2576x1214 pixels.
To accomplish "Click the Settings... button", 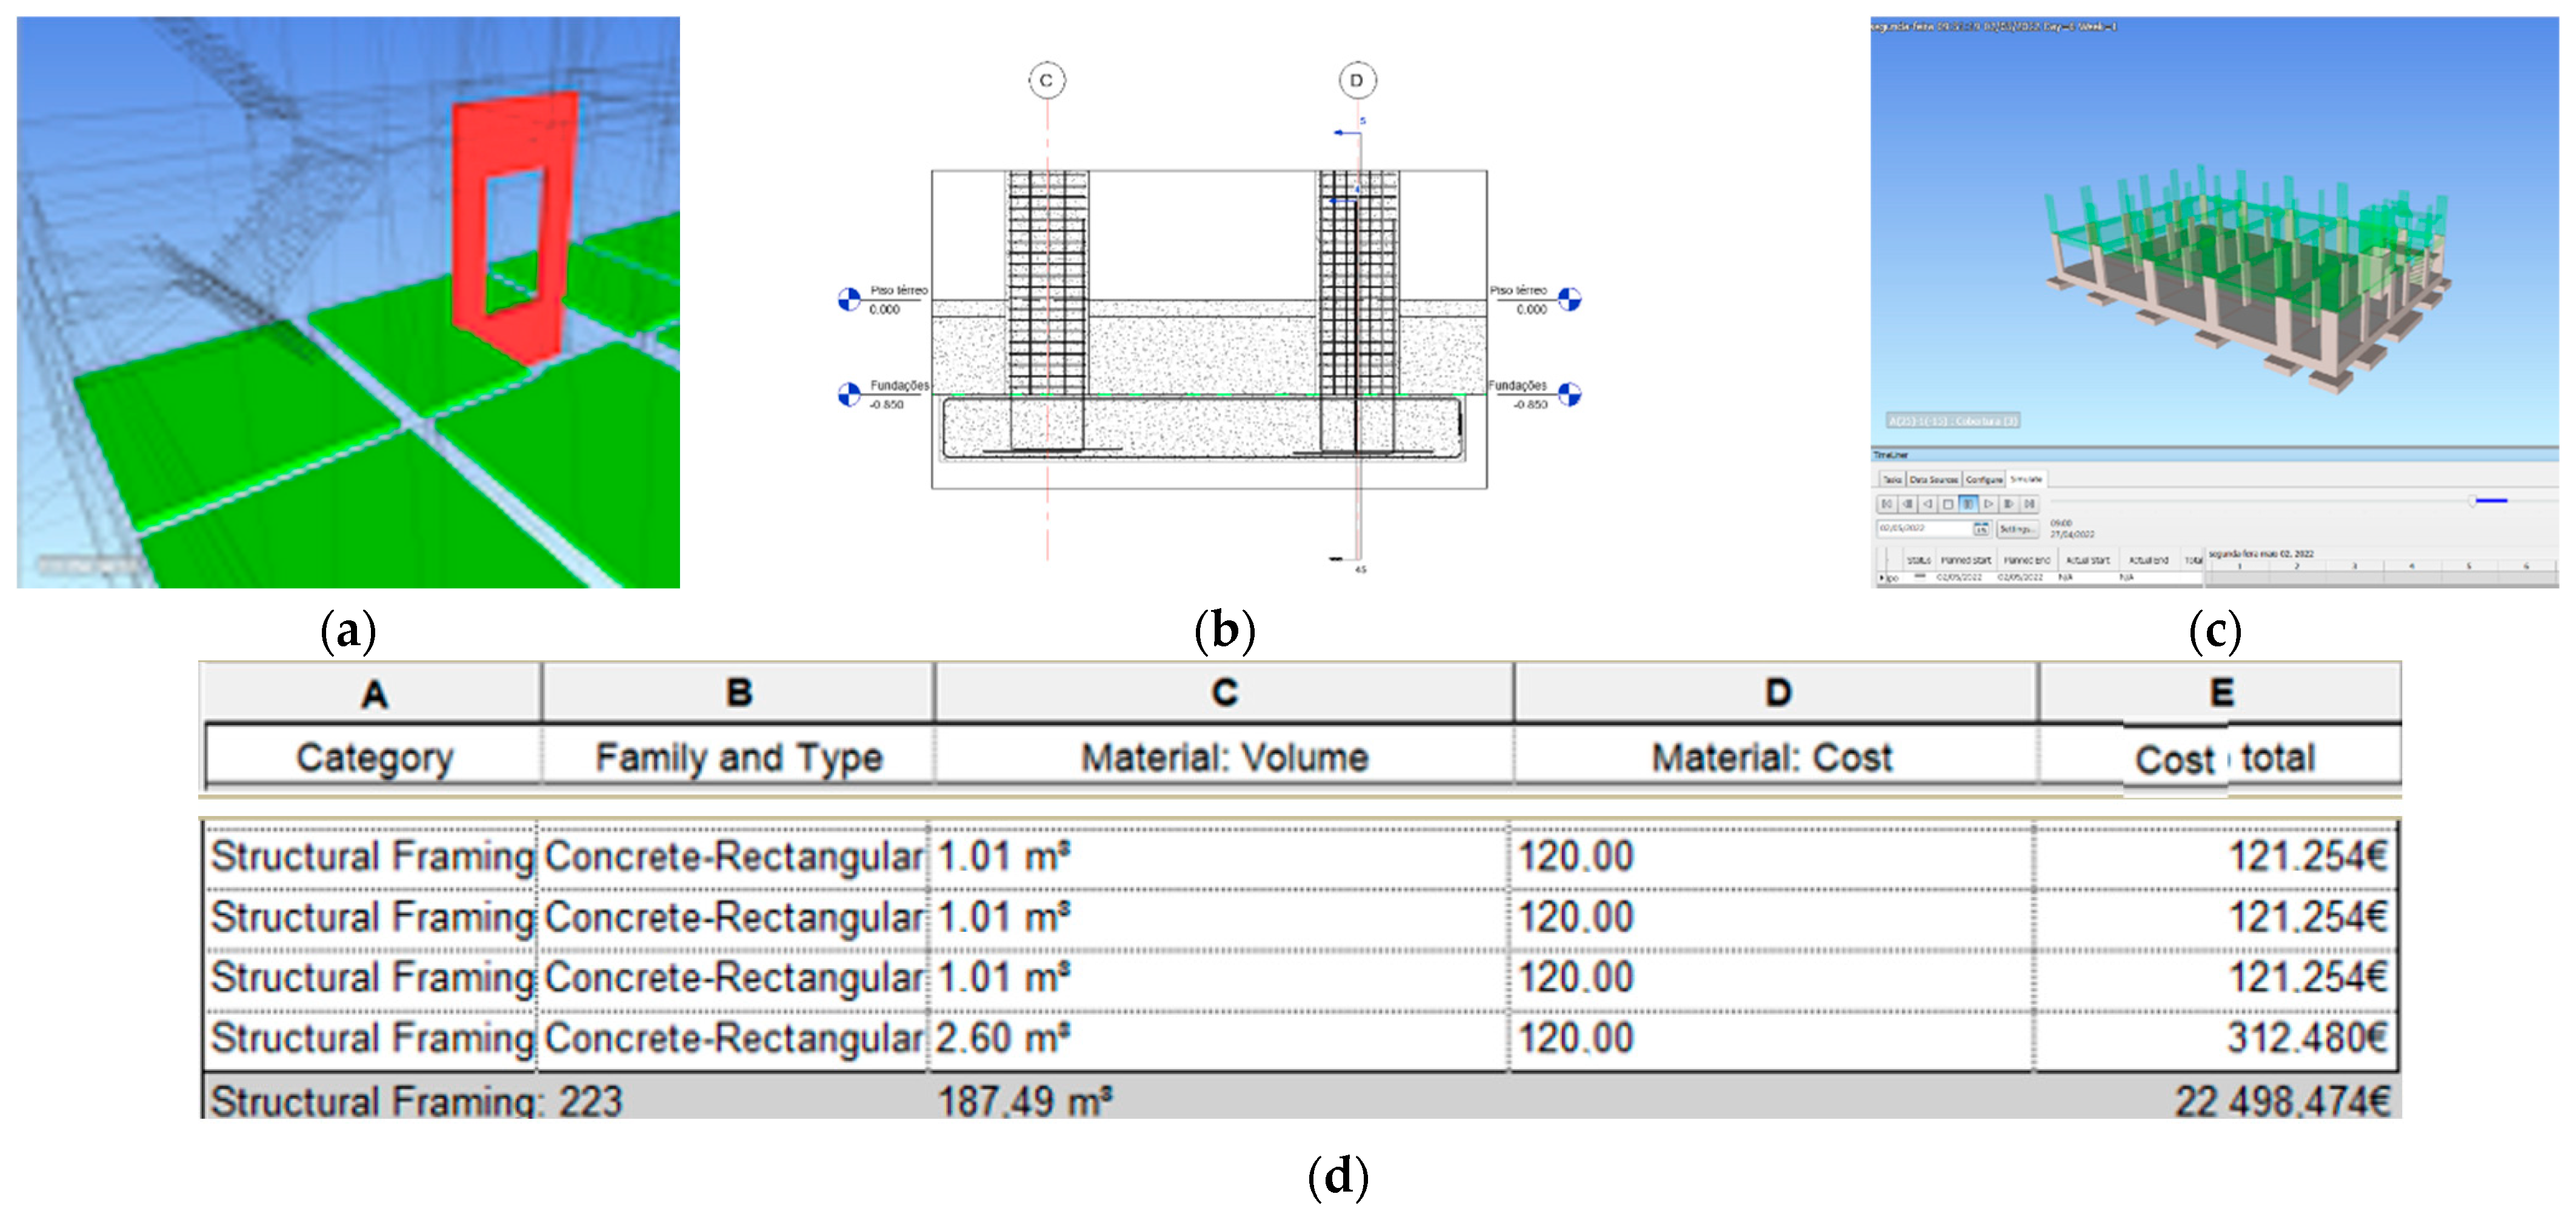I will click(x=2017, y=529).
